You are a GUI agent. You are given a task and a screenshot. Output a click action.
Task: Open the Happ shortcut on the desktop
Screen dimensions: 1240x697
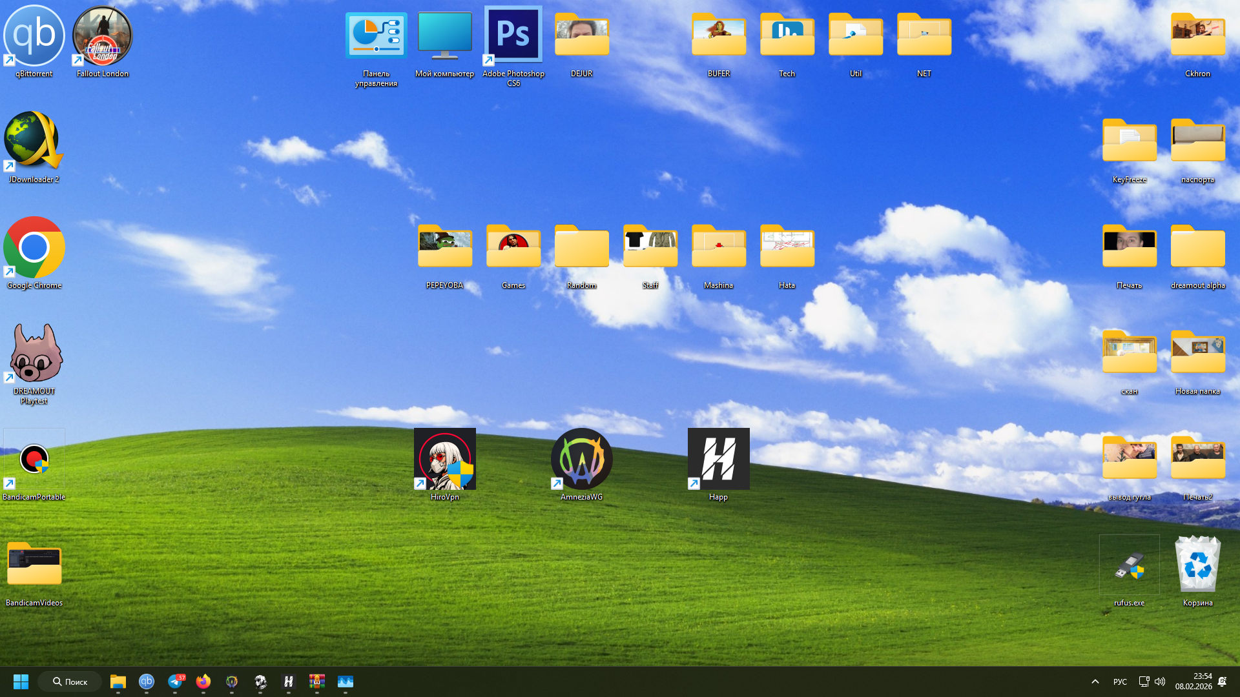coord(718,460)
